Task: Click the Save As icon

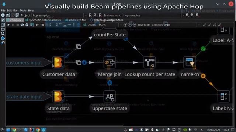Action: pyautogui.click(x=17, y=15)
